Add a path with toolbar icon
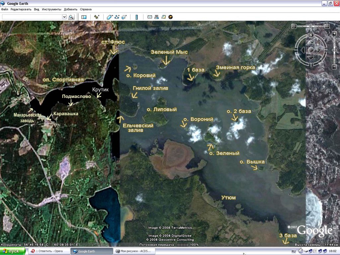340x255 pixels. pos(117,17)
